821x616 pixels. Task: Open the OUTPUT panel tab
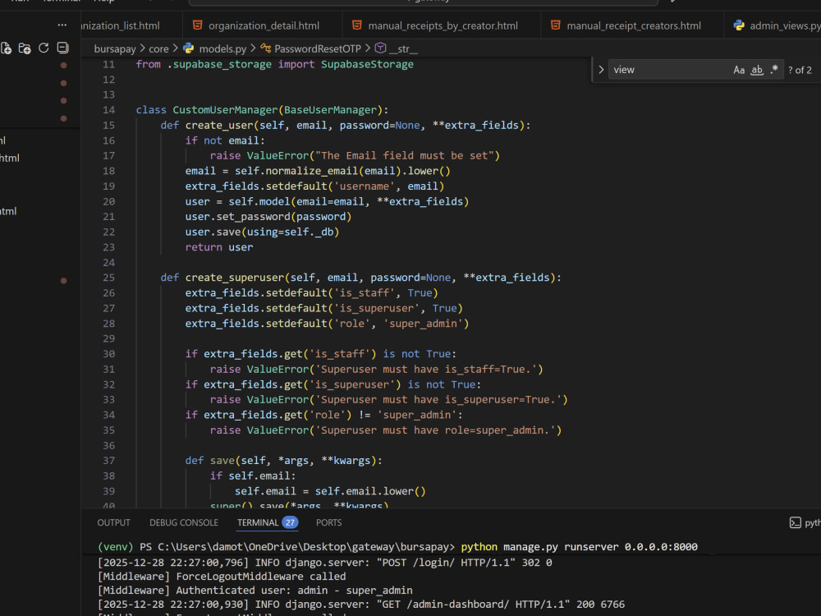[x=113, y=522]
